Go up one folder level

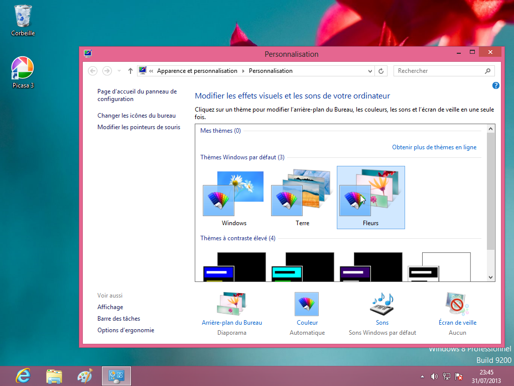tap(131, 71)
